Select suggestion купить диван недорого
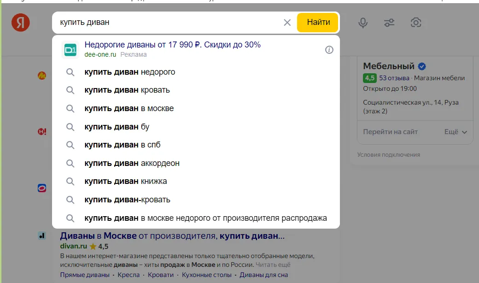Viewport: 479px width, 283px height. (x=196, y=72)
